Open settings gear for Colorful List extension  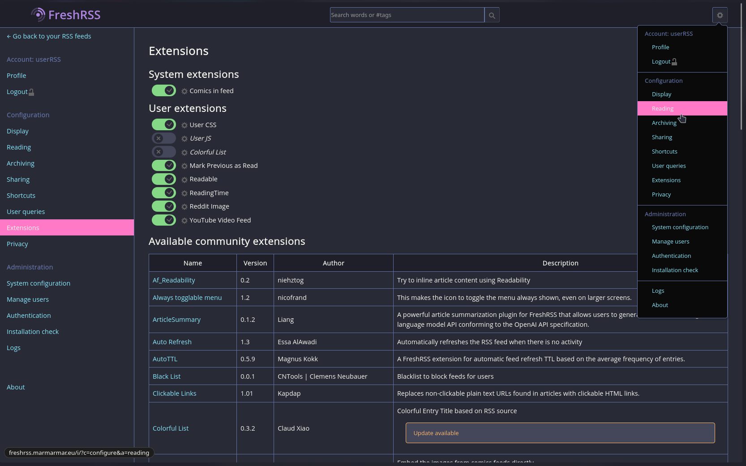tap(184, 153)
